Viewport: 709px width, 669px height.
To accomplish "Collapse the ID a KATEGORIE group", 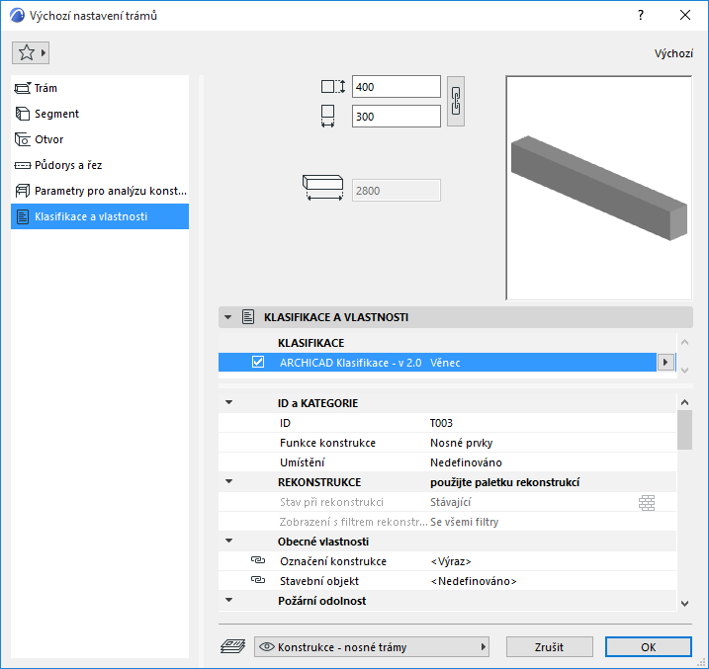I will 229,402.
